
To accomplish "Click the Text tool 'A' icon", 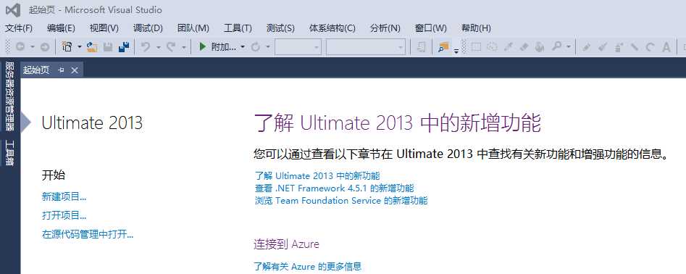I will coord(666,47).
